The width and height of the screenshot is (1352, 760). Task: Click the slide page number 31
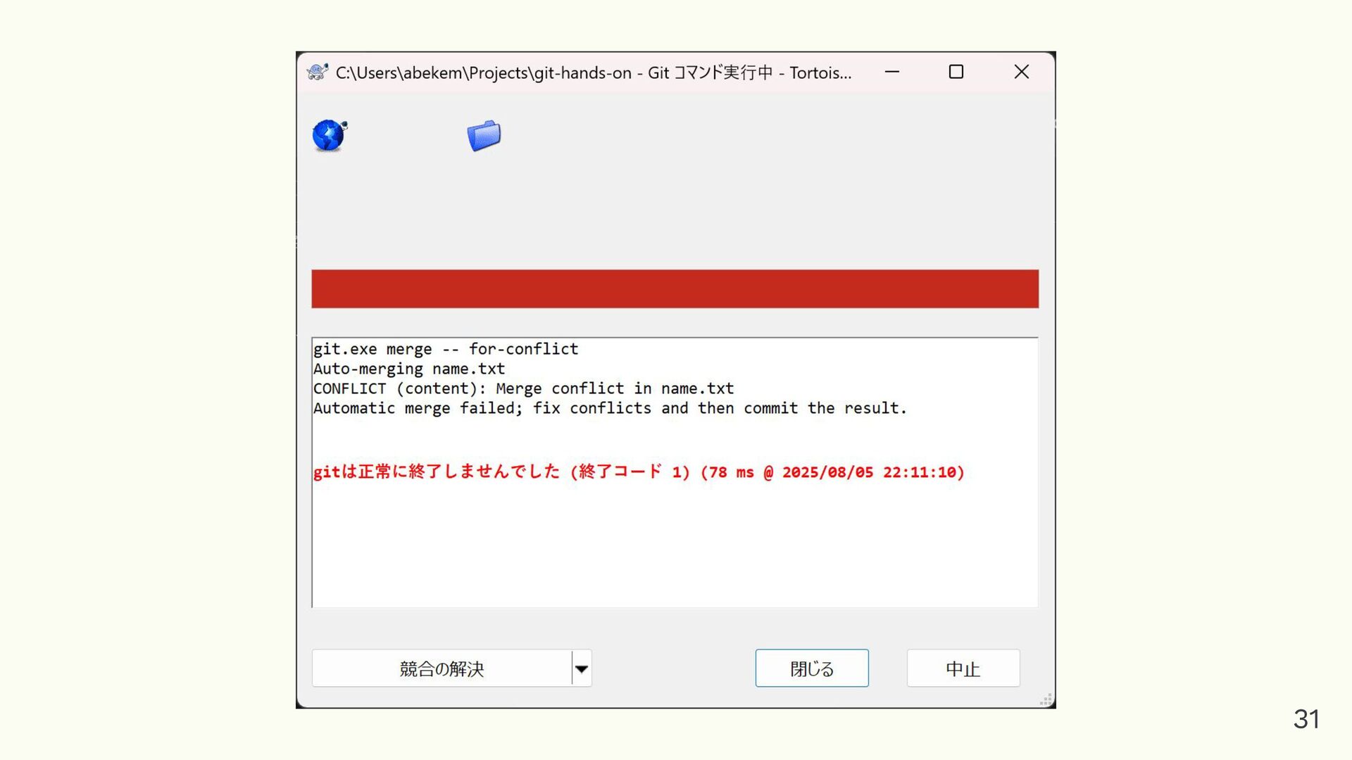coord(1306,719)
